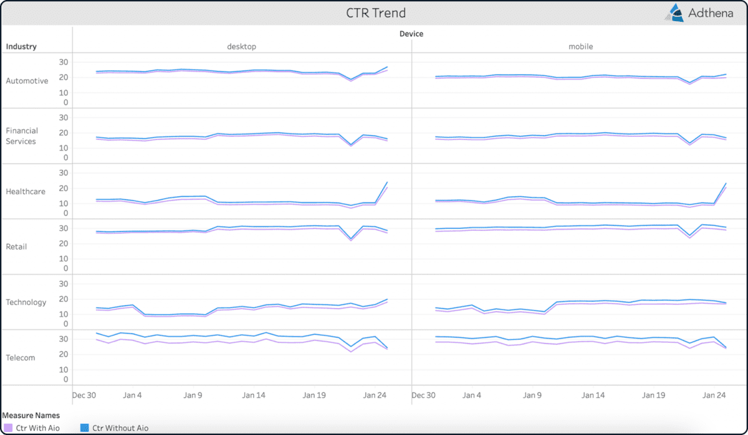
Task: Click the Adthena logo icon
Action: click(x=674, y=12)
